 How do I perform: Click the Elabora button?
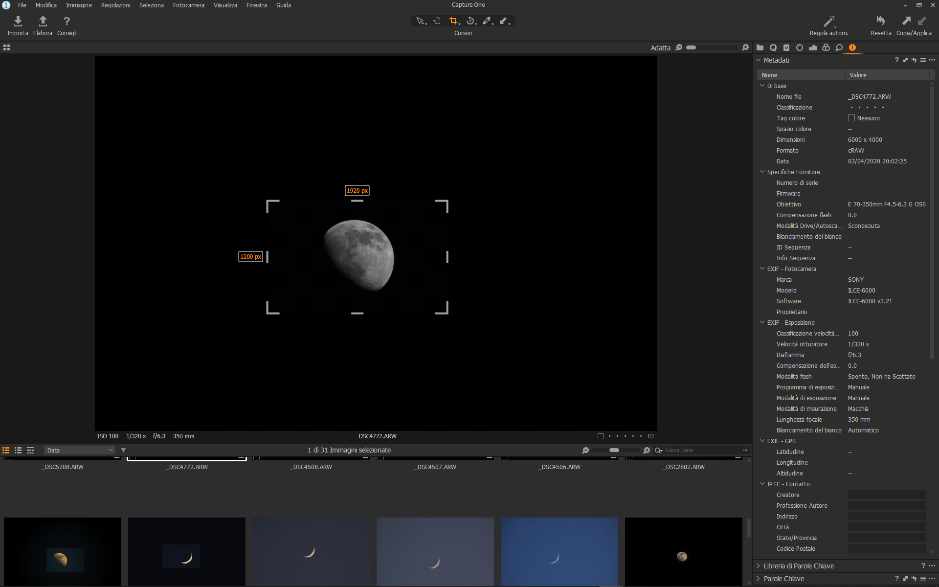pos(43,25)
